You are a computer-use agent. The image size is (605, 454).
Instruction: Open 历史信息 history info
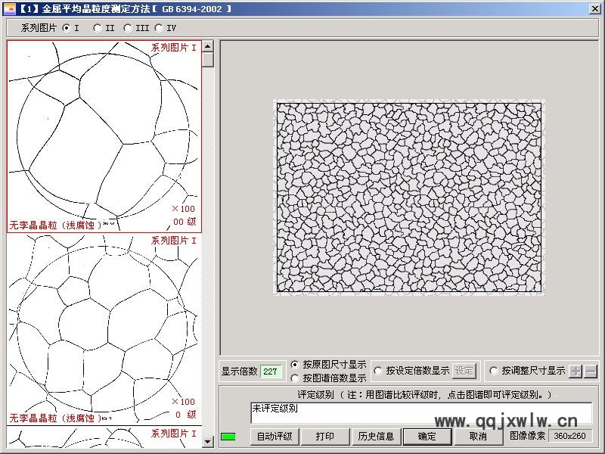click(376, 437)
